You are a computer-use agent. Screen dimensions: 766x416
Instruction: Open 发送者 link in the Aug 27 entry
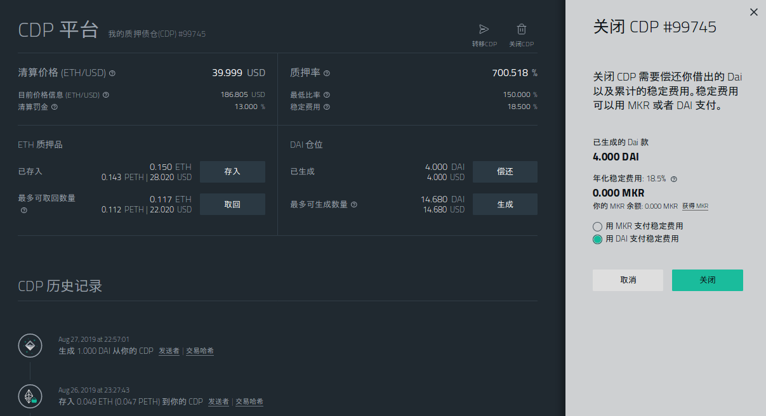pyautogui.click(x=169, y=351)
